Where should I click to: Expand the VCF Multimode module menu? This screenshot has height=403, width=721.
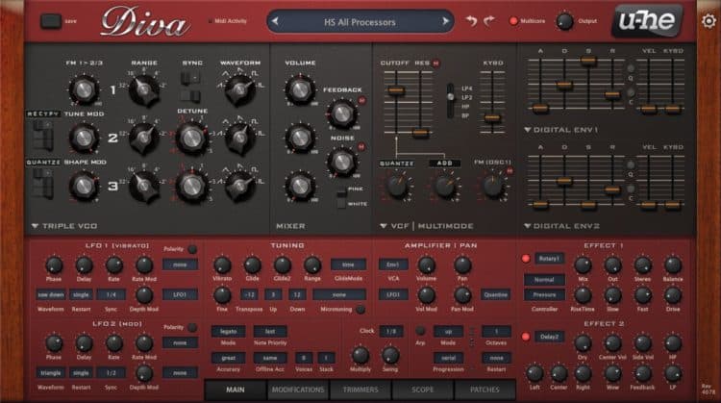pos(383,226)
